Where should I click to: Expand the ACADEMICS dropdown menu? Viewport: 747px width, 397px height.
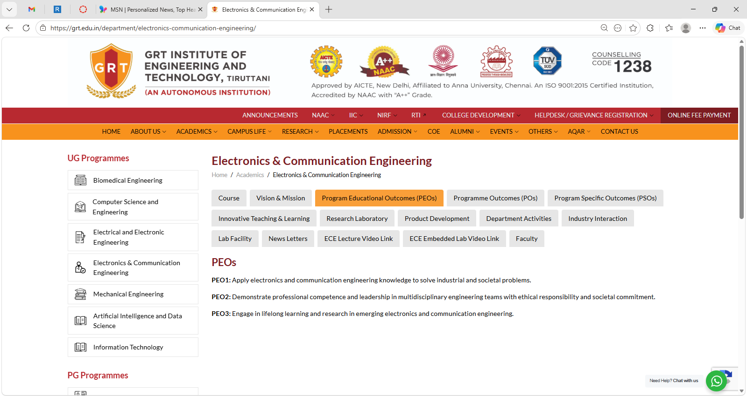point(197,132)
